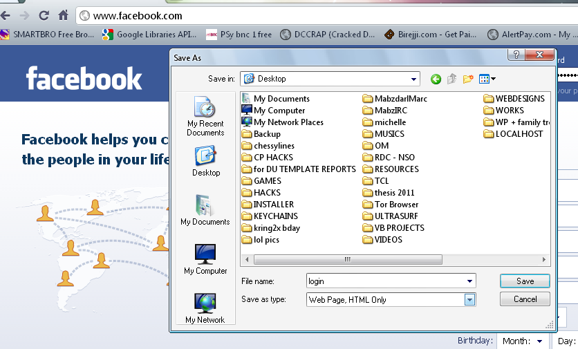Select the MabzdarlMarc folder
The width and height of the screenshot is (578, 349).
pos(395,99)
